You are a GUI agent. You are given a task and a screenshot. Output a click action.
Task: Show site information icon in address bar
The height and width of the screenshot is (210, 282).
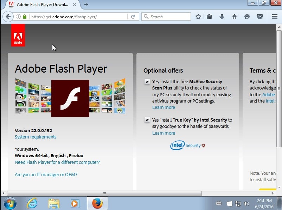click(18, 17)
